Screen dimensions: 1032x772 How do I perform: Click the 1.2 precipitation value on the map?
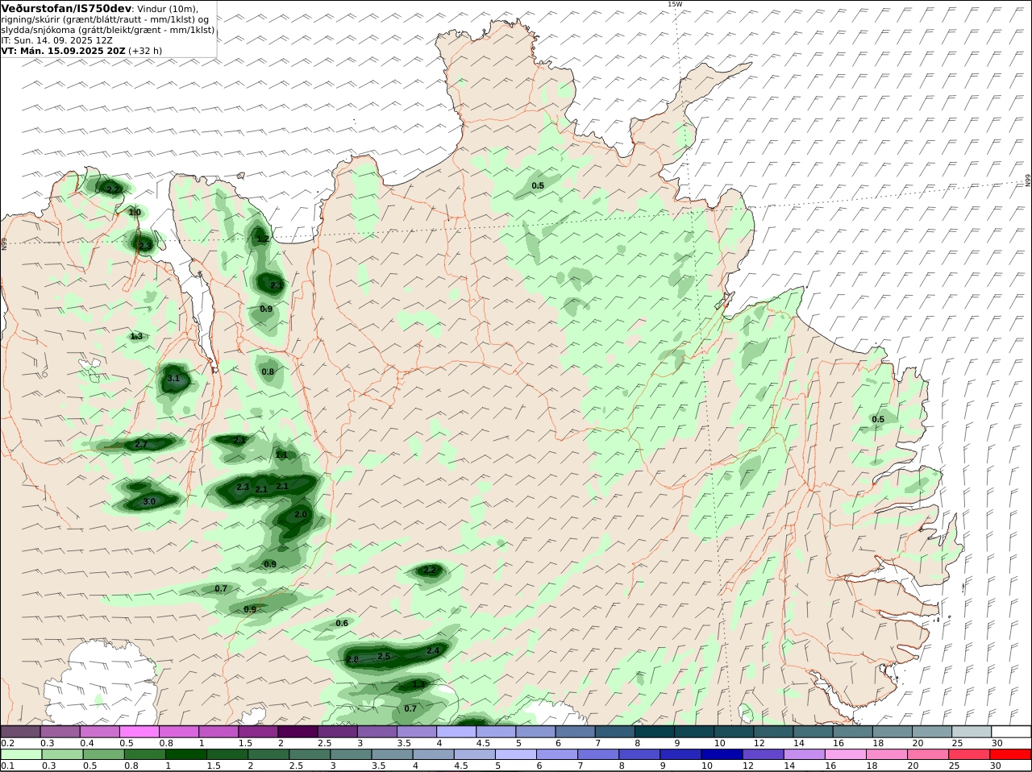(x=263, y=239)
